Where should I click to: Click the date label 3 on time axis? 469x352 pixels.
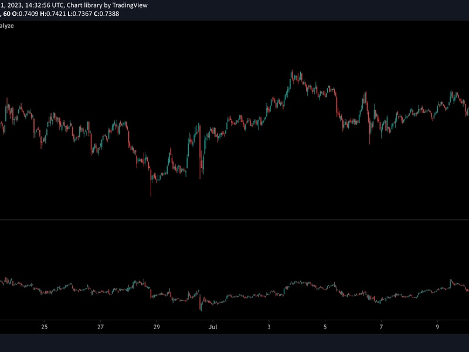[x=269, y=327]
